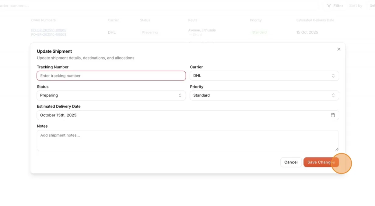Cancel the shipment update

tap(291, 162)
